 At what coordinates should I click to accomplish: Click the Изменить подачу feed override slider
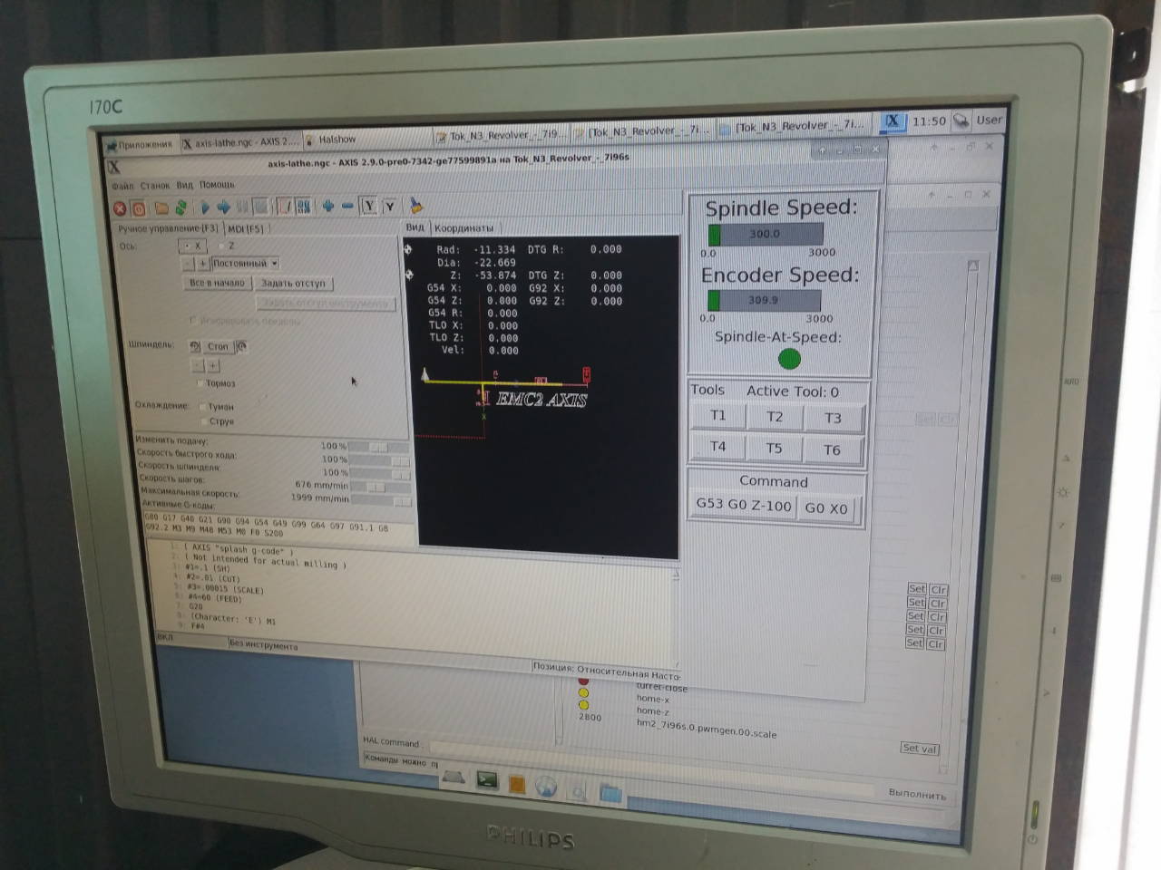point(379,447)
